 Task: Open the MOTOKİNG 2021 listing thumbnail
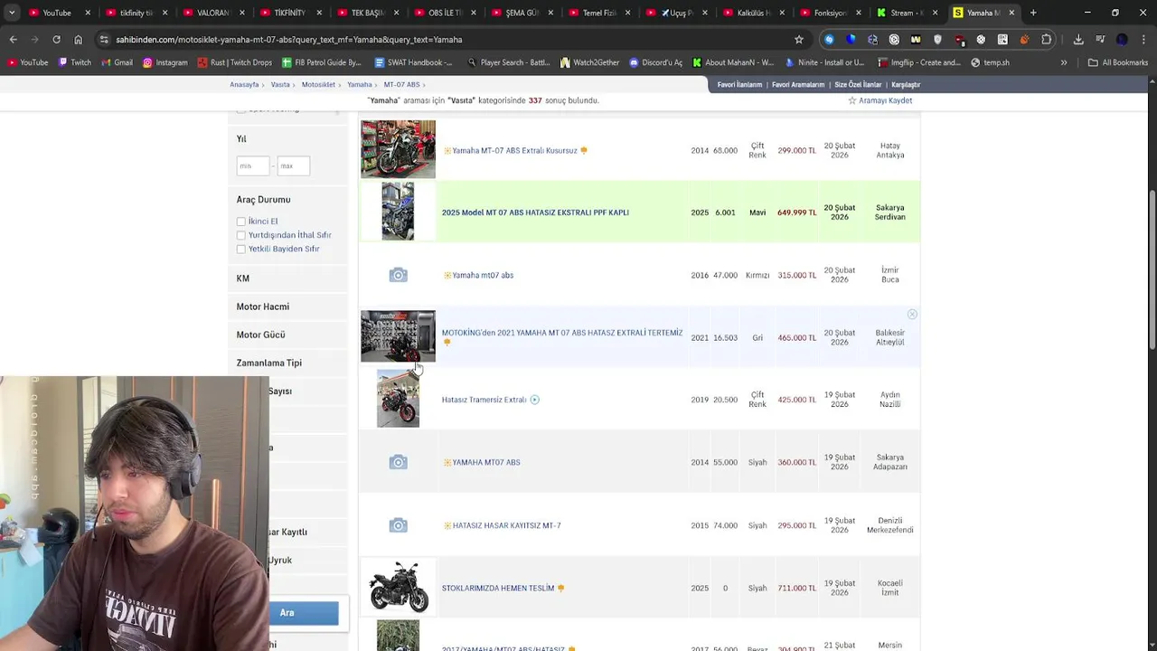(x=398, y=336)
